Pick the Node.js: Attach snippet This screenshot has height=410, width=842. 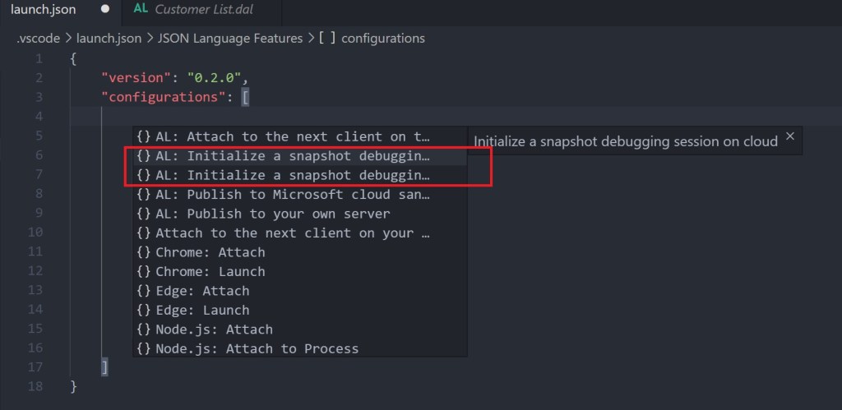coord(214,329)
